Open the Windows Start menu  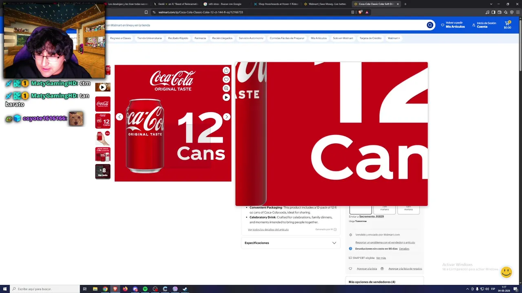pyautogui.click(x=5, y=289)
